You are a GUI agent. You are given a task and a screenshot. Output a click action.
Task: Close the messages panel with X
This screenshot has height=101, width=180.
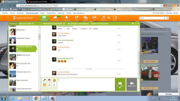tap(138, 24)
